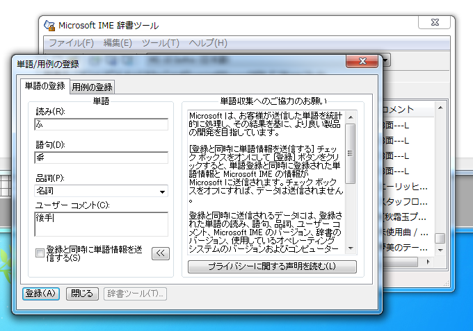
Task: Open the dictionary tool toolbar dropdown arrow
Action: coord(385,60)
